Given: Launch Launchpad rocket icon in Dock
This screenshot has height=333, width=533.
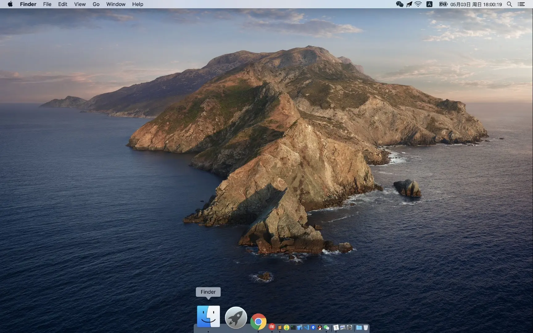Looking at the screenshot, I should tap(236, 318).
